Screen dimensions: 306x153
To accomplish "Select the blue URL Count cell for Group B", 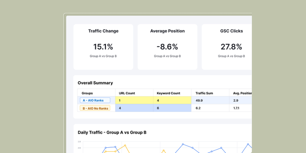I will pyautogui.click(x=134, y=108).
